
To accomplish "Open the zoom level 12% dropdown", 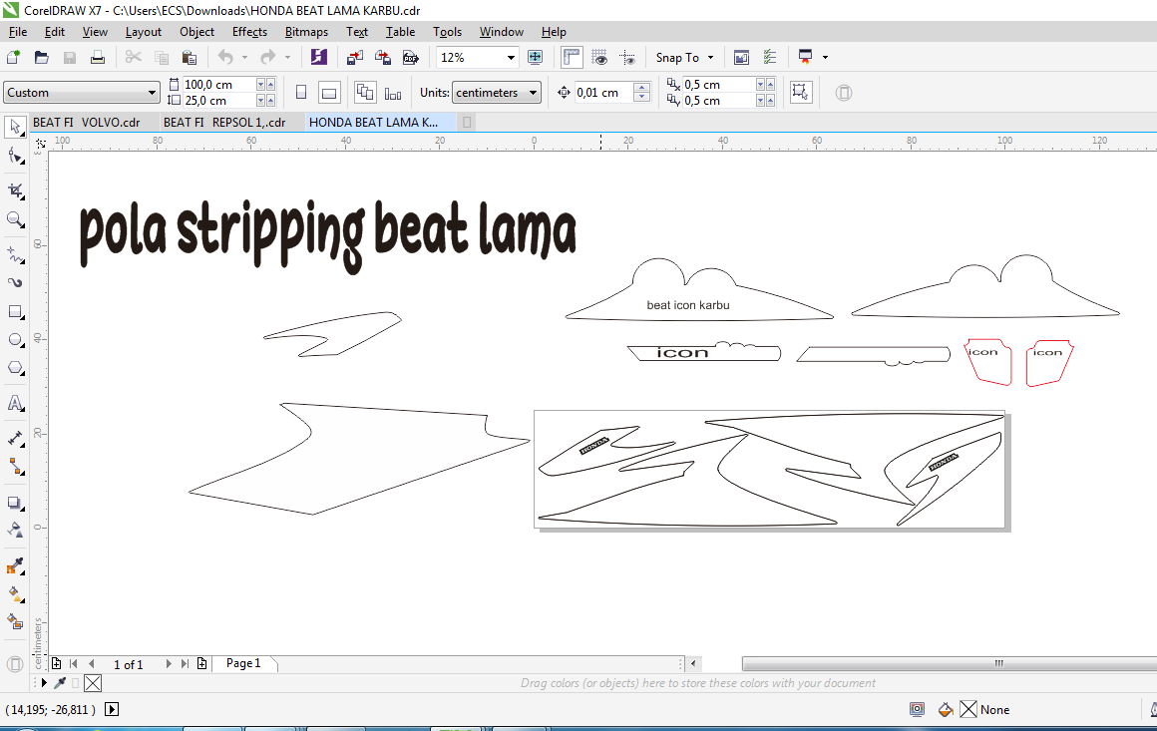I will coord(511,58).
